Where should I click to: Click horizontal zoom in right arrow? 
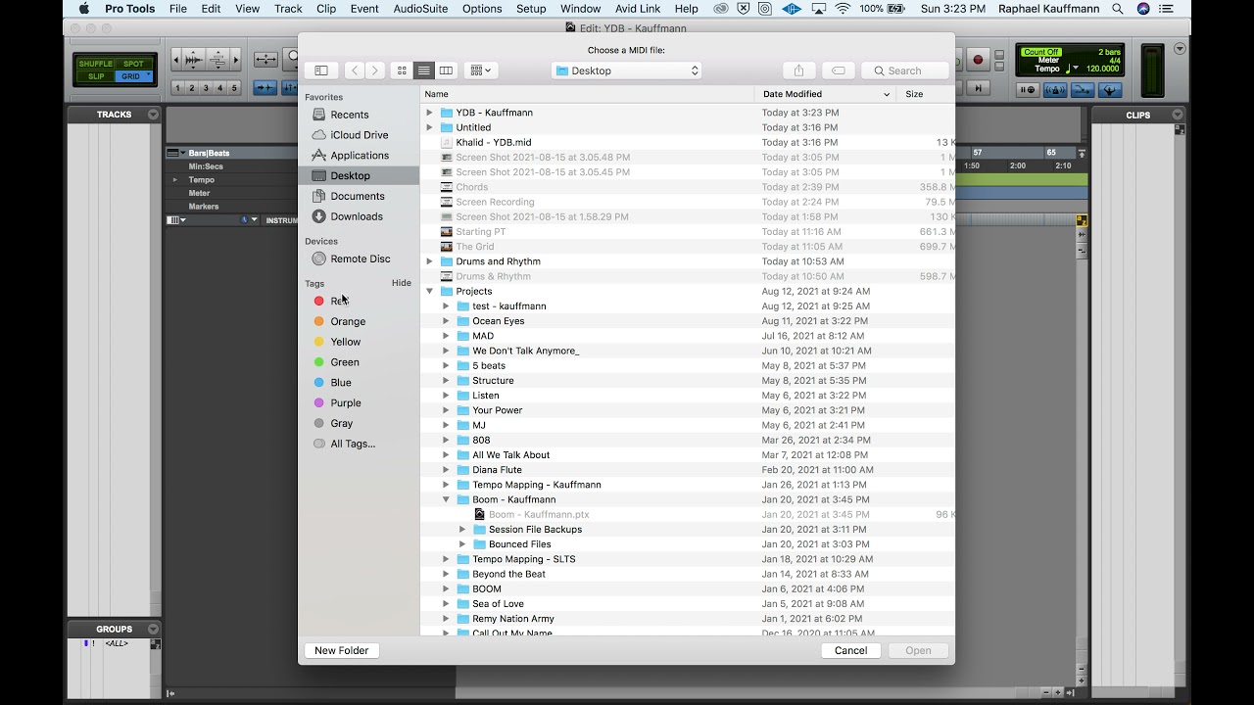[x=235, y=60]
